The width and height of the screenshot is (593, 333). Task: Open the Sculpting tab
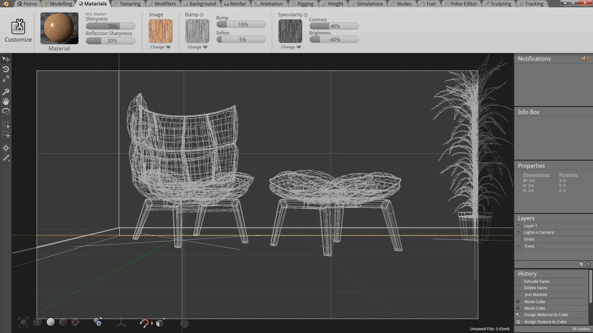click(x=498, y=4)
